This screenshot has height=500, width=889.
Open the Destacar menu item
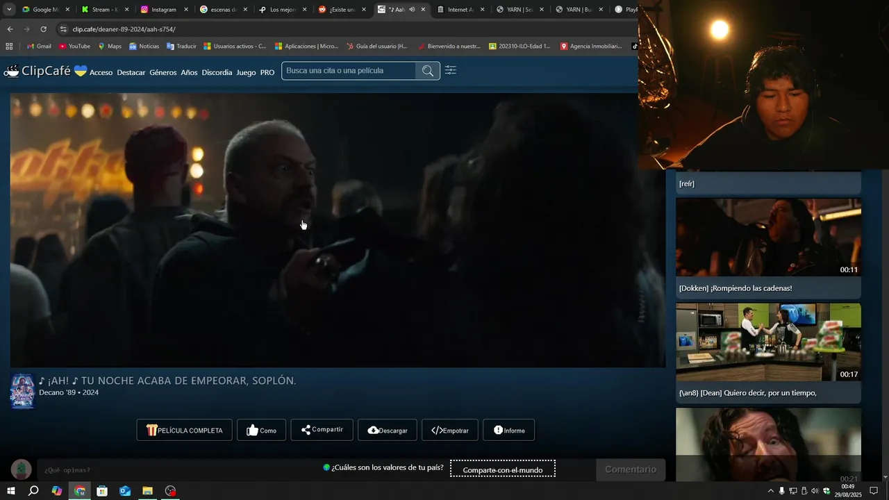131,72
